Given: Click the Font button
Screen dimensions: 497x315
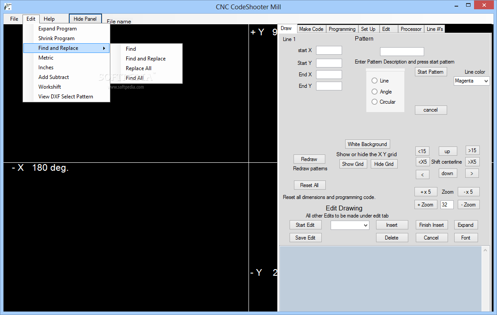Looking at the screenshot, I should pyautogui.click(x=466, y=238).
